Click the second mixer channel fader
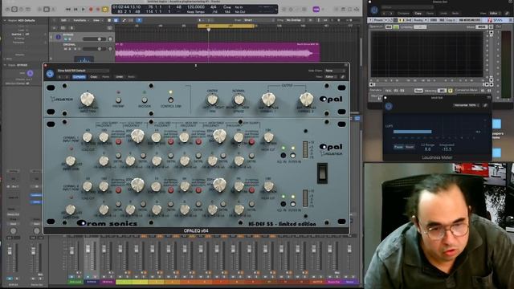Image resolution: width=514 pixels, height=289 pixels. point(88,250)
